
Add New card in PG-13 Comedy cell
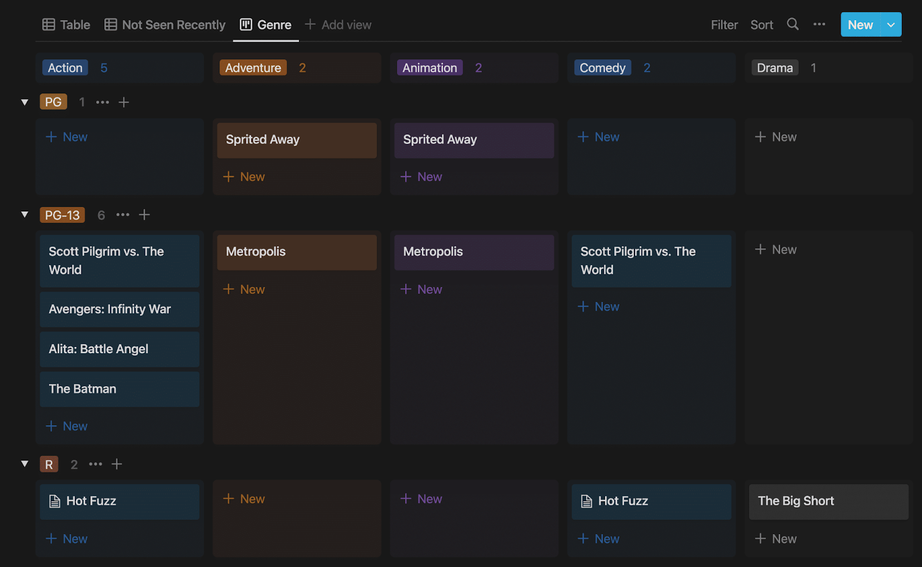[599, 307]
